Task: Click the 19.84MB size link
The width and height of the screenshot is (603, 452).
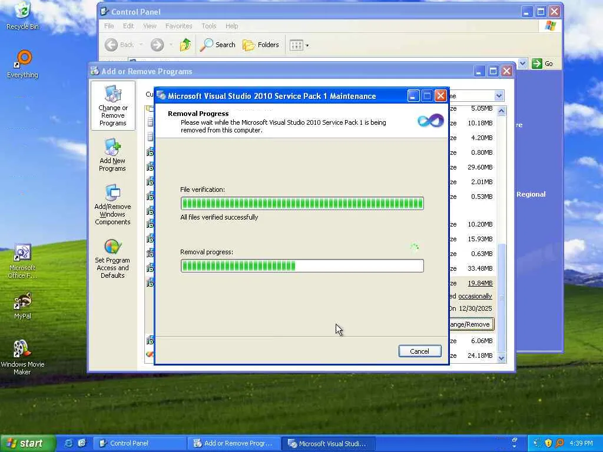Action: coord(480,283)
